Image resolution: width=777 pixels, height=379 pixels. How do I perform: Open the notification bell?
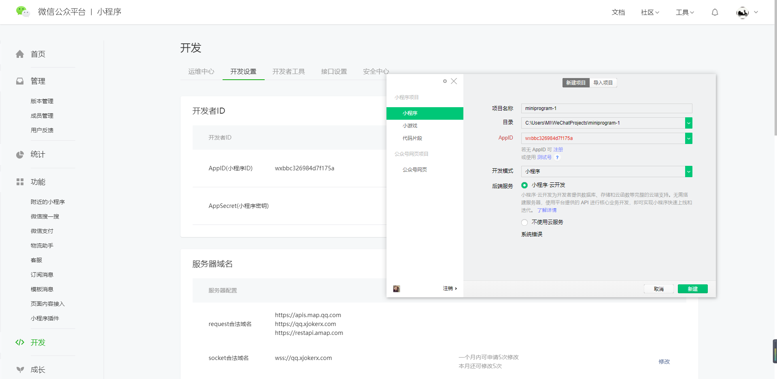(x=715, y=13)
